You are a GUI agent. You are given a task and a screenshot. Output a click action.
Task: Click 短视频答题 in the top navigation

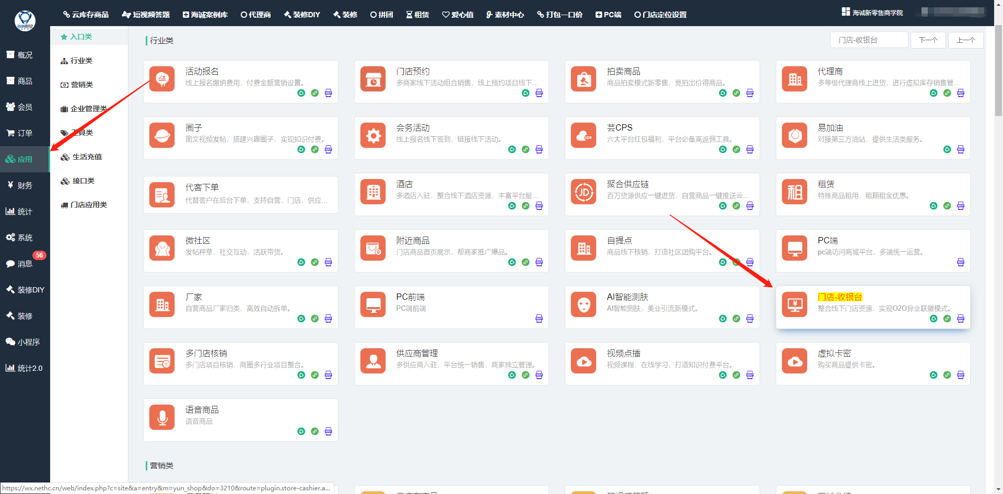pos(146,15)
